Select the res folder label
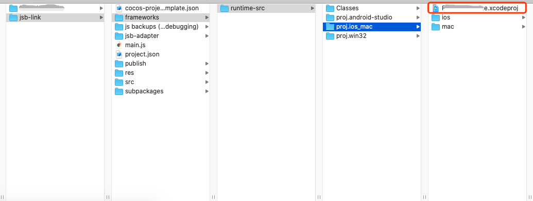The image size is (533, 201). coord(129,73)
